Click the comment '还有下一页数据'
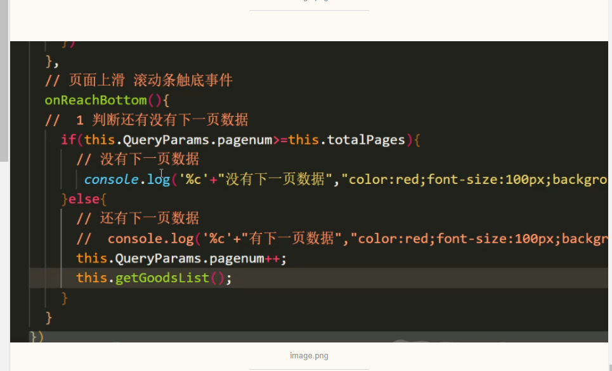This screenshot has height=371, width=612. coord(138,218)
